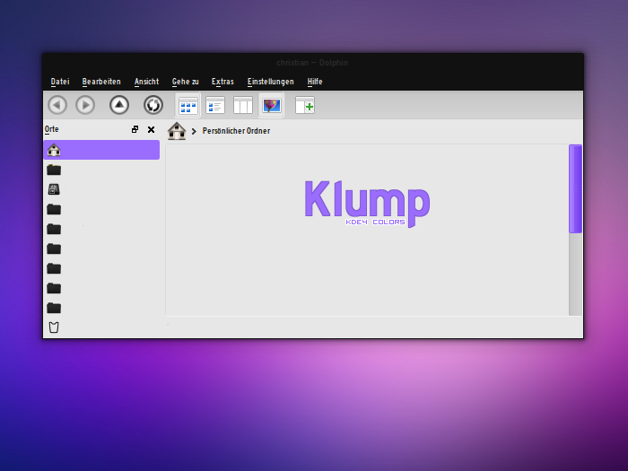Switch to the icons view mode
628x471 pixels.
(x=188, y=105)
